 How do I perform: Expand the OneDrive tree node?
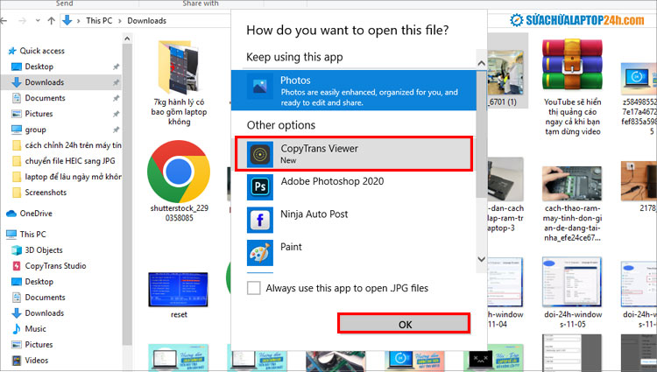pos(5,213)
